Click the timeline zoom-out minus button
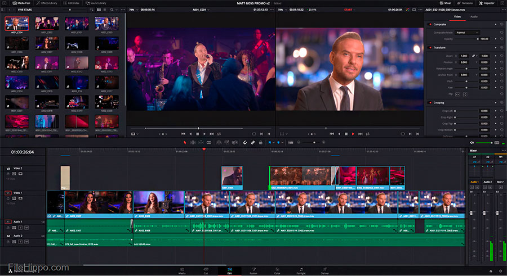507x276 pixels. click(x=299, y=142)
